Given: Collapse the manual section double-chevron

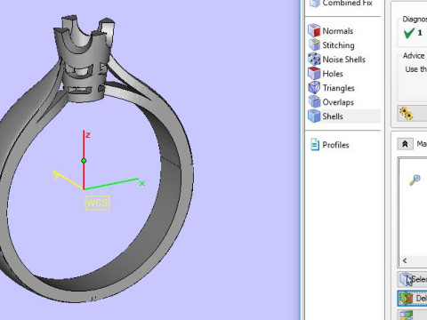Looking at the screenshot, I should pos(405,144).
